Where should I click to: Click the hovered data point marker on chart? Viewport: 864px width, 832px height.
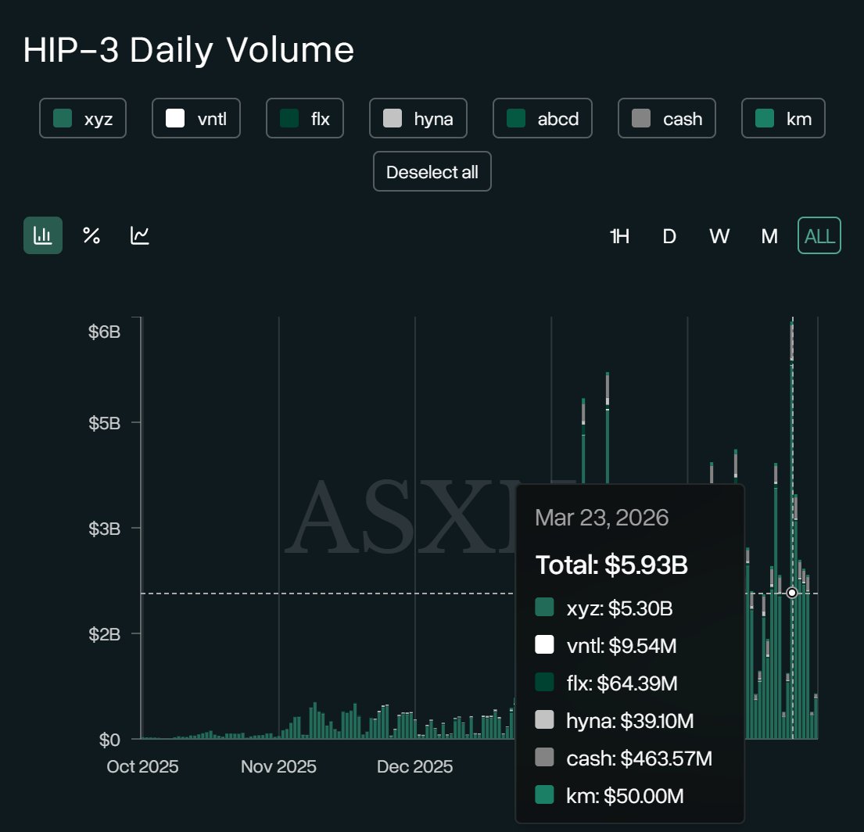point(792,593)
